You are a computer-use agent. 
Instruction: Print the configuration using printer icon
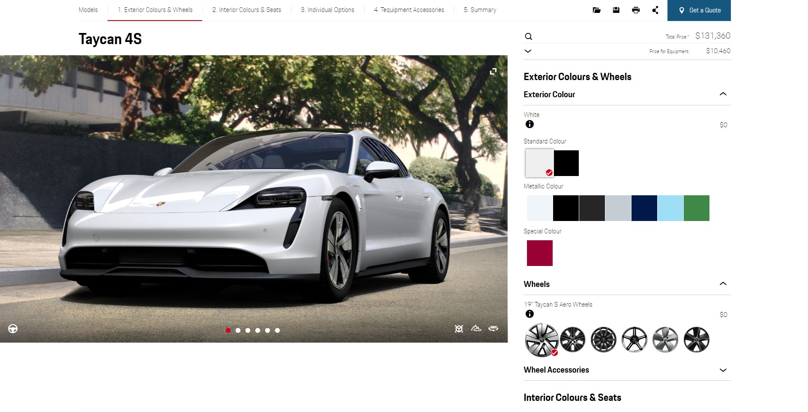[636, 10]
